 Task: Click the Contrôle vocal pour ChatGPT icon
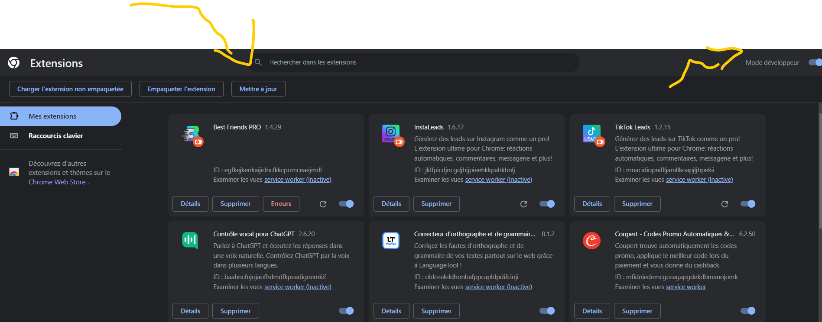coord(190,240)
